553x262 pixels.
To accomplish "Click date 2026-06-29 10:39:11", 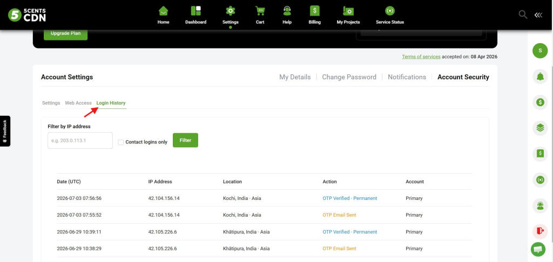I will coord(79,232).
